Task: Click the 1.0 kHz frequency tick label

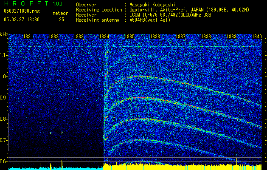Action: tap(3, 76)
